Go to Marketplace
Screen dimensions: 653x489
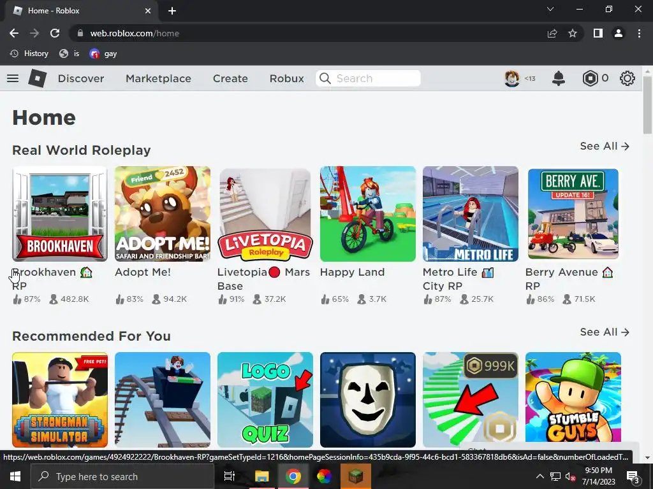tap(158, 78)
